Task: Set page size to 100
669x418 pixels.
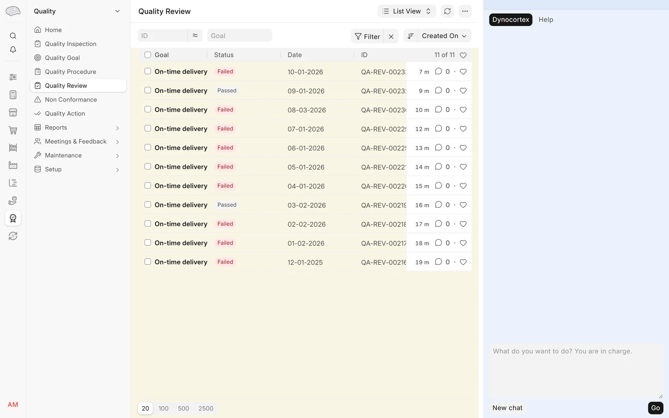Action: coord(163,408)
